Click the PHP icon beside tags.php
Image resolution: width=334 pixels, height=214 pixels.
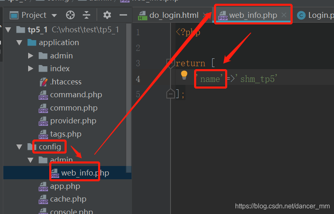coord(43,135)
